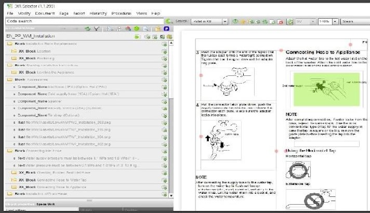
Task: Click the last yellow icon on EN_PP_WM_Installation row
Action: pyautogui.click(x=169, y=36)
